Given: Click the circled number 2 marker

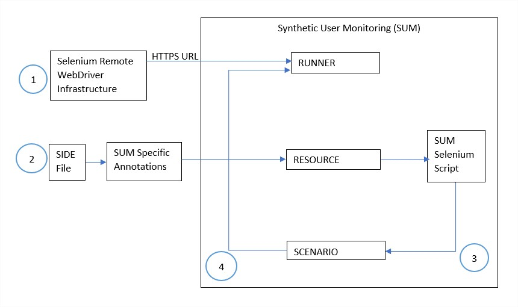Looking at the screenshot, I should tap(31, 159).
